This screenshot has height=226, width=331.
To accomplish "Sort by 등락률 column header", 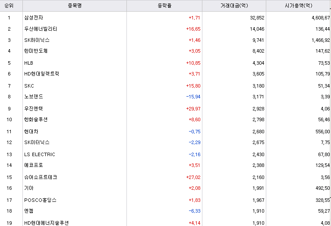I will pos(164,6).
